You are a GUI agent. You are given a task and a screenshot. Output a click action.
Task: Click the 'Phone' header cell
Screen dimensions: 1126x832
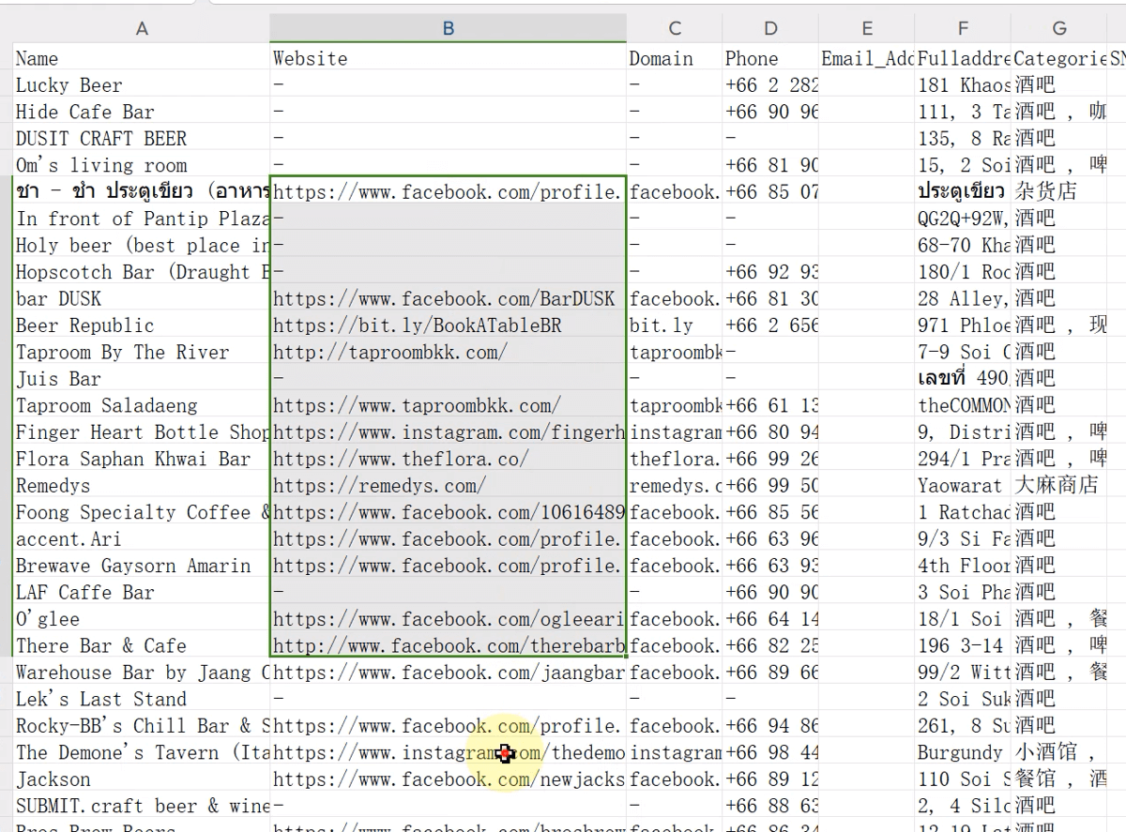(x=770, y=58)
